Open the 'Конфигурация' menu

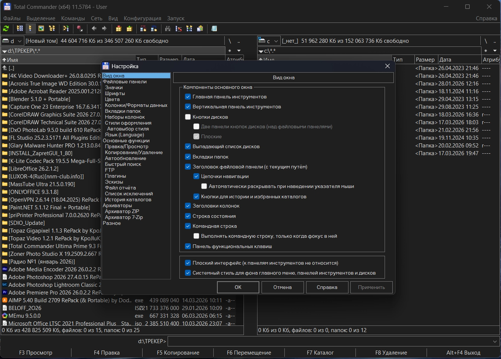pyautogui.click(x=142, y=18)
